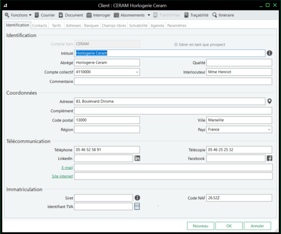281x234 pixels.
Task: Open the Fonctions dropdown menu
Action: tap(18, 15)
